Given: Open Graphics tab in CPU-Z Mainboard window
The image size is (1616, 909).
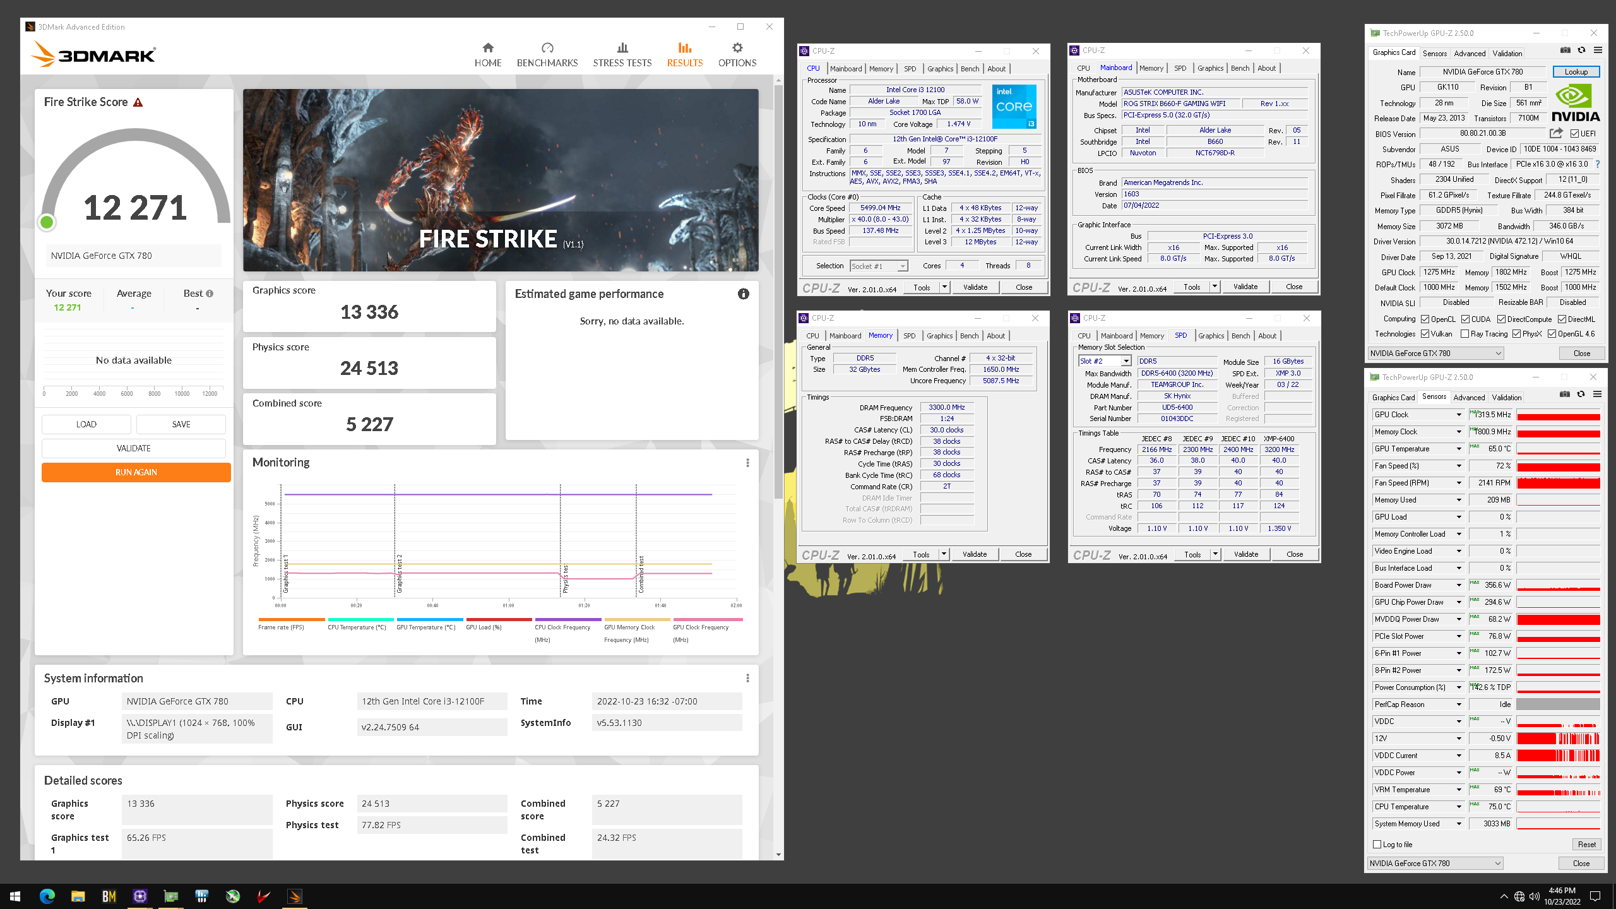Looking at the screenshot, I should coord(1210,68).
